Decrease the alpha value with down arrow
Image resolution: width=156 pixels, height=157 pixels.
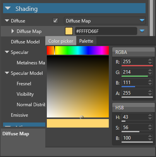coord(150,95)
